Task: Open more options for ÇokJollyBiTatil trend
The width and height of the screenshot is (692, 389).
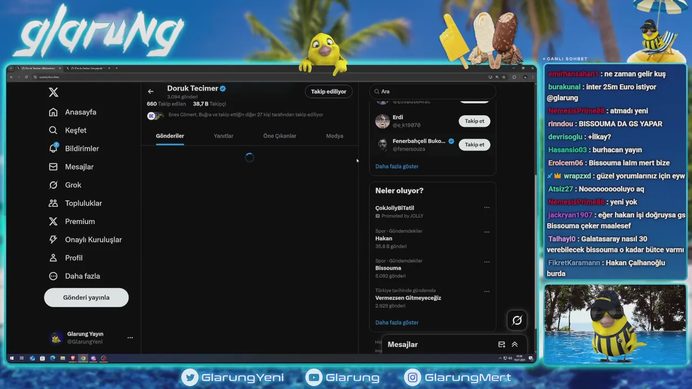Action: pyautogui.click(x=487, y=207)
